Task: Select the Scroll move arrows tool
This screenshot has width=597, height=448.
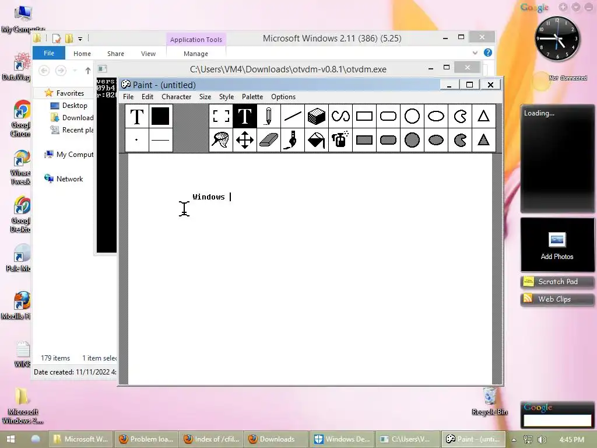Action: pos(245,140)
